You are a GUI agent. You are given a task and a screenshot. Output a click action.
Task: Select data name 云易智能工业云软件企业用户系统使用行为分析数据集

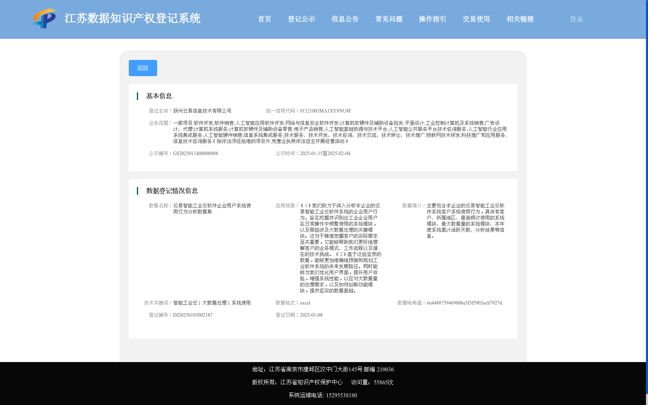(212, 209)
